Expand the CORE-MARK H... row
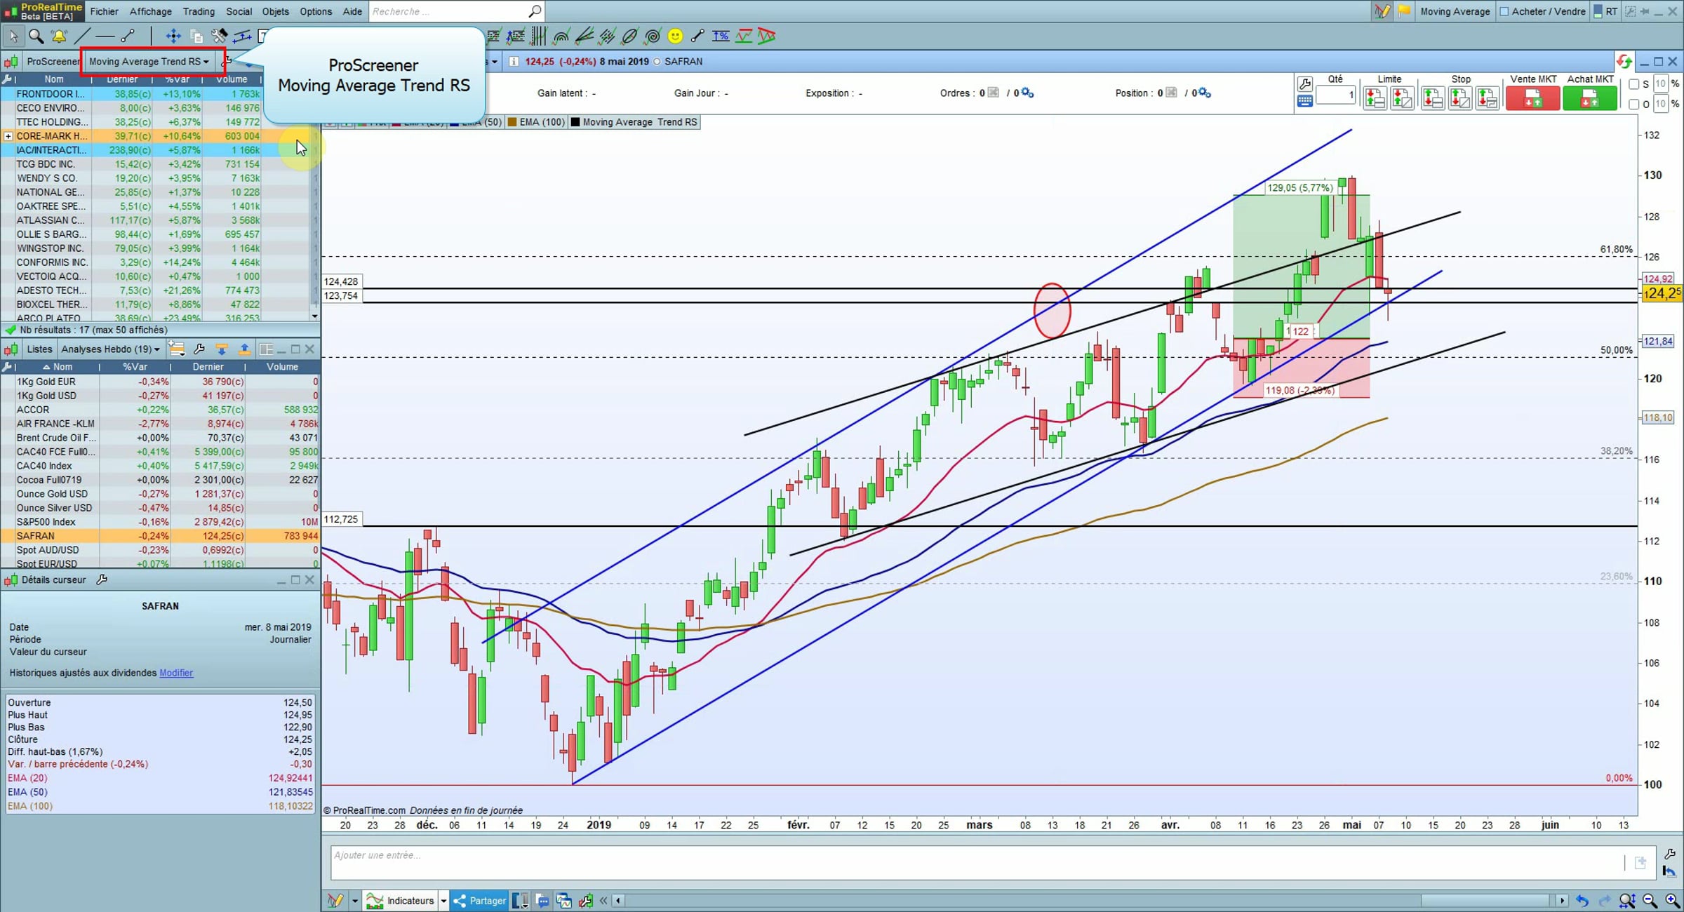Viewport: 1684px width, 912px height. tap(8, 136)
